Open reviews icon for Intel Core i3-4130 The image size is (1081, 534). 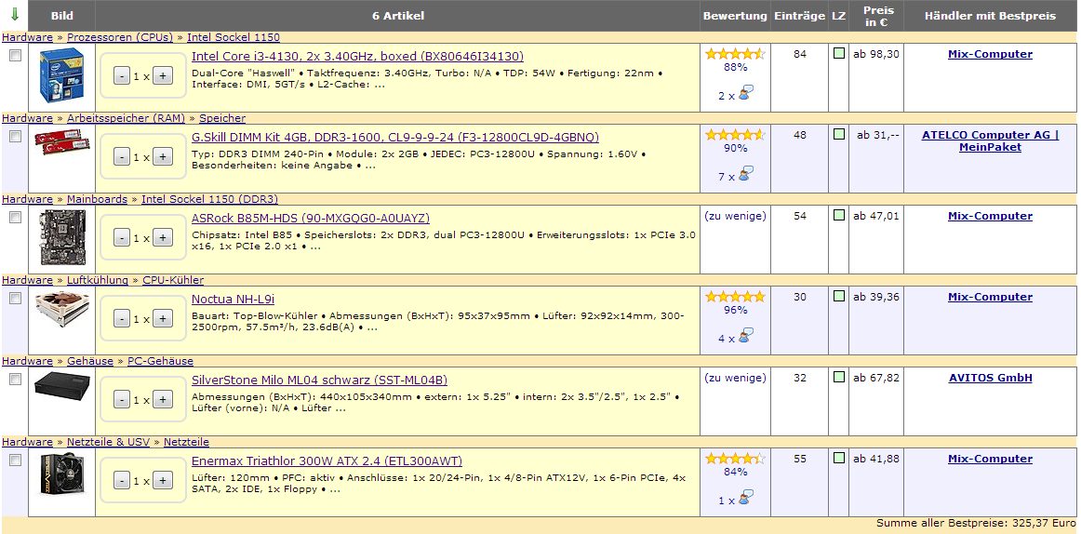coord(745,93)
